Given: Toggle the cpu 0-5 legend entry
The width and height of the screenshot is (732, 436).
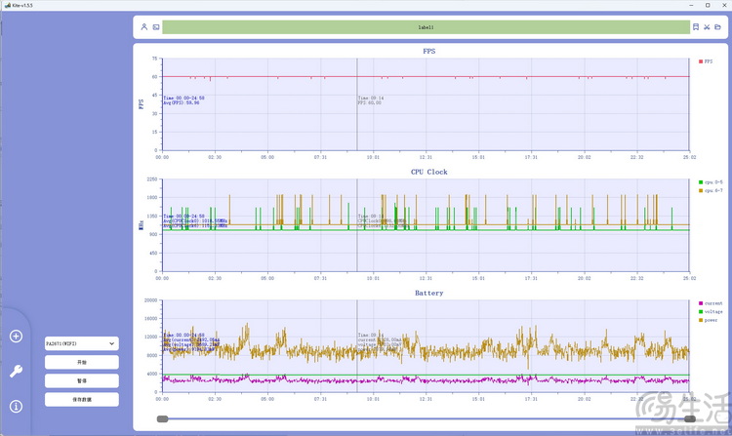Looking at the screenshot, I should (710, 182).
